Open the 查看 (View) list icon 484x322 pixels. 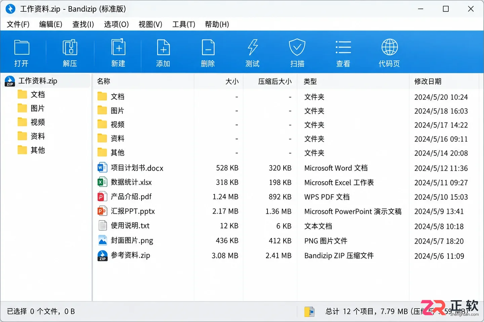point(343,47)
